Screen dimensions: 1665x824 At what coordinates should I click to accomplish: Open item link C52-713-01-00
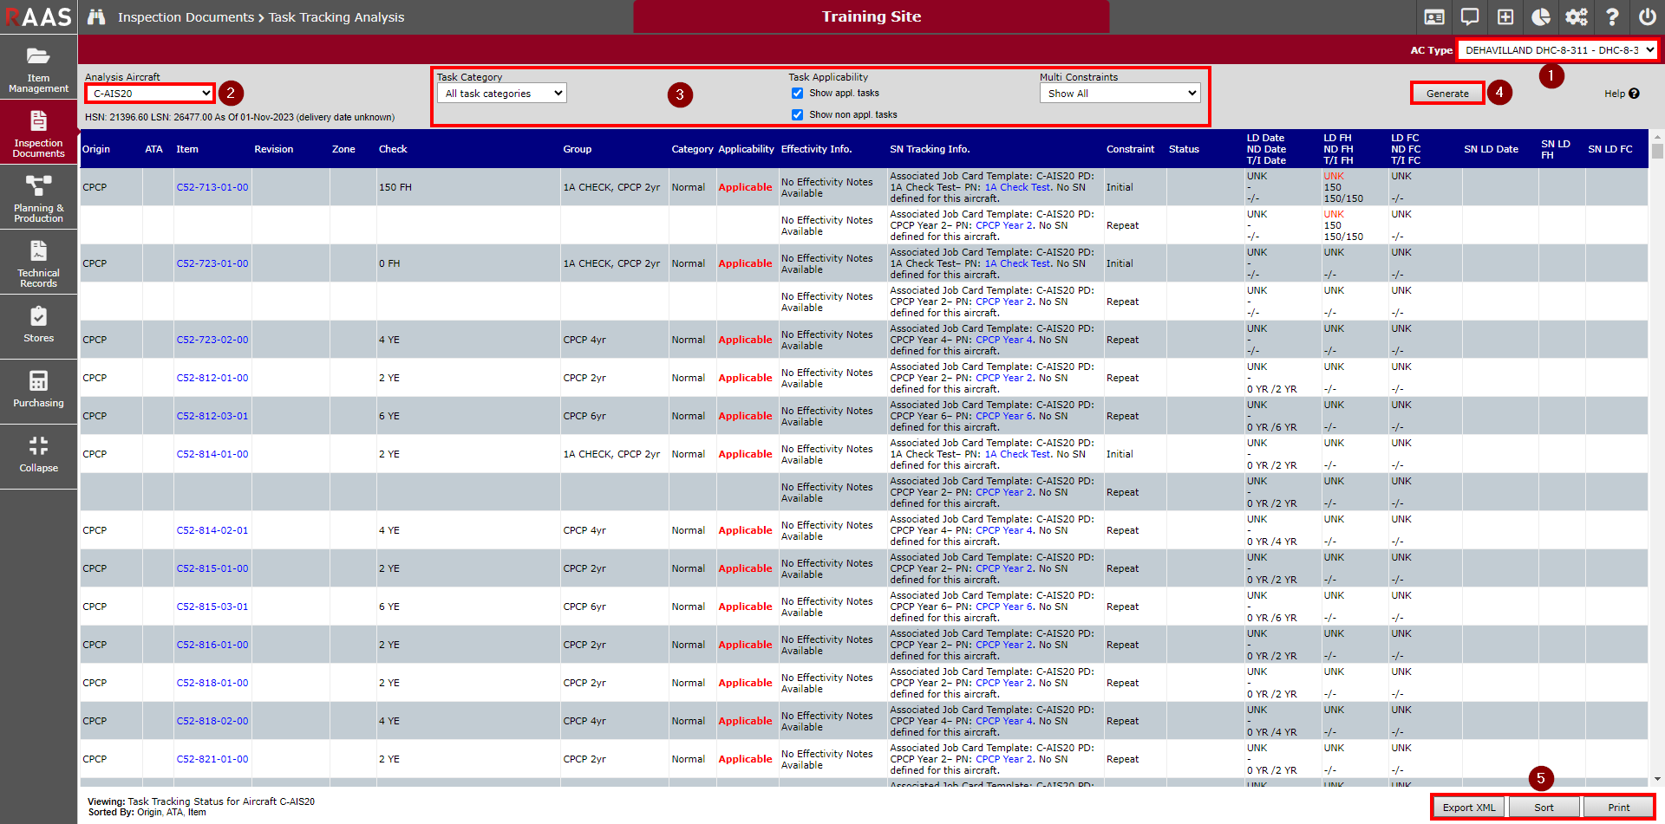pos(212,187)
